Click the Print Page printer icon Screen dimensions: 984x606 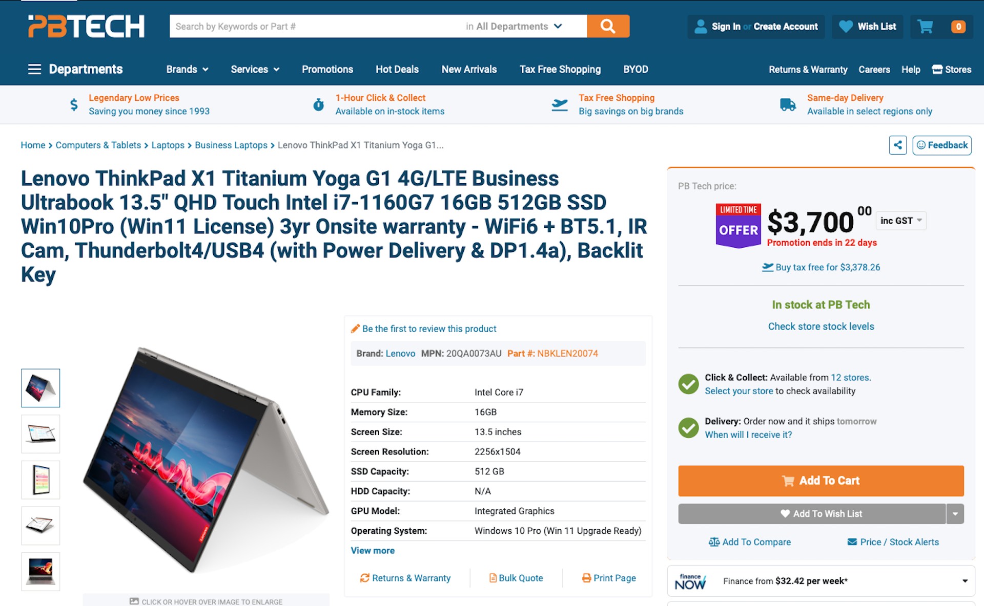click(x=586, y=578)
